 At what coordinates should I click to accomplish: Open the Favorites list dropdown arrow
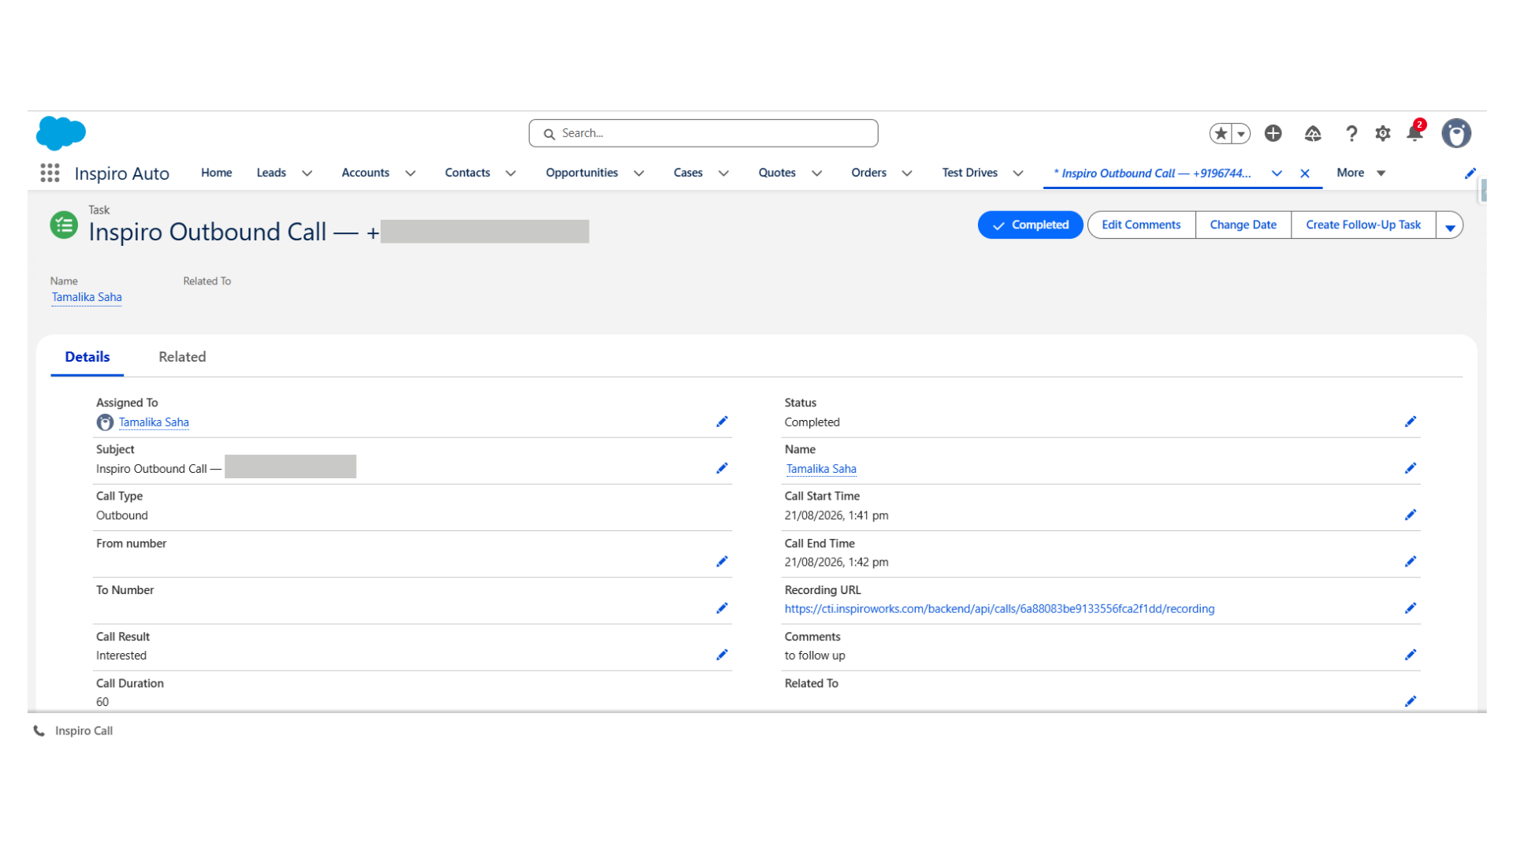point(1241,134)
